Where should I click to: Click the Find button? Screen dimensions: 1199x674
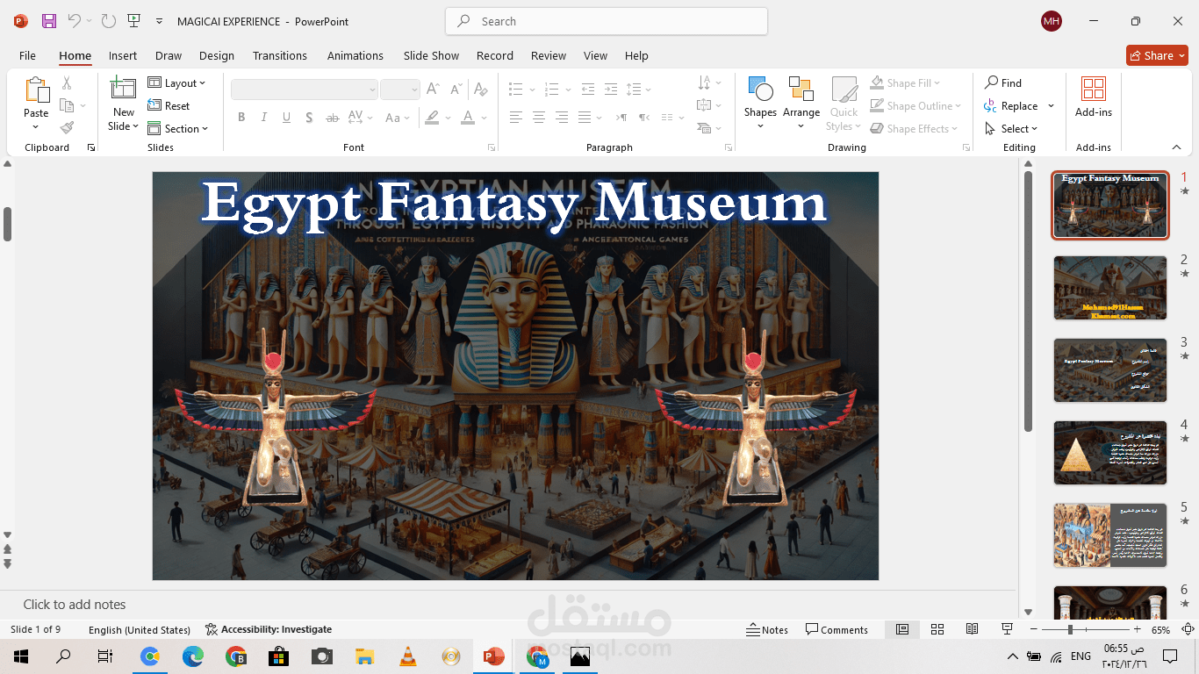point(1003,83)
